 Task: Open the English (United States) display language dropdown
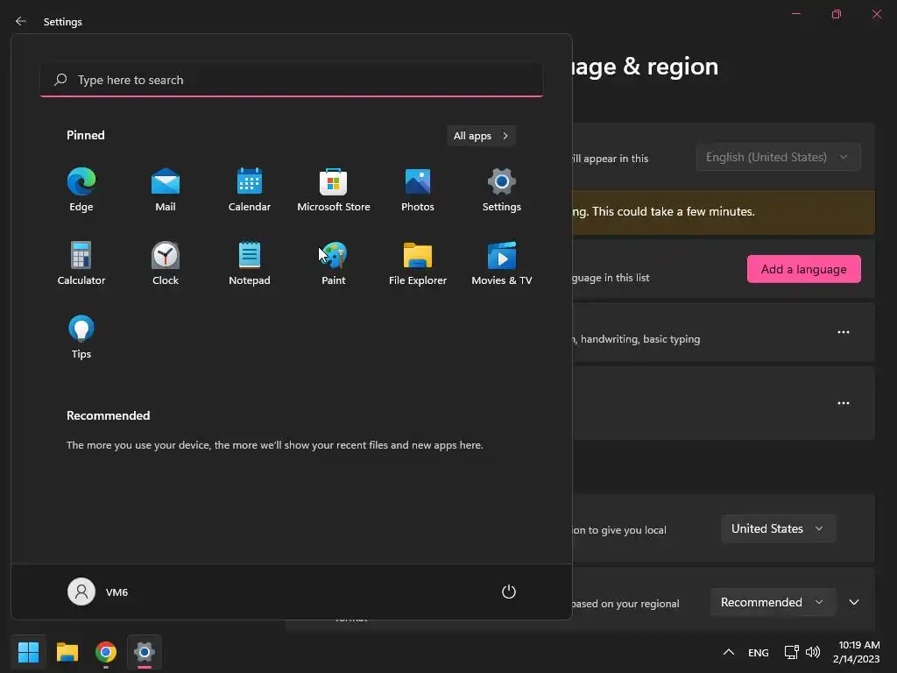[x=778, y=157]
